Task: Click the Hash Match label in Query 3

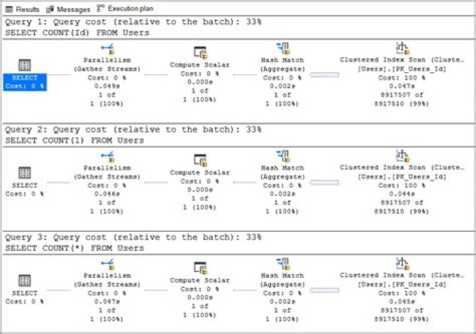Action: 282,275
